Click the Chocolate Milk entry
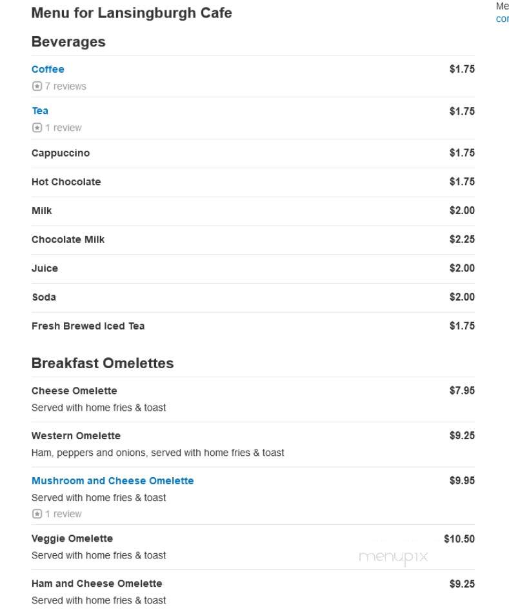The width and height of the screenshot is (509, 610). (x=68, y=239)
